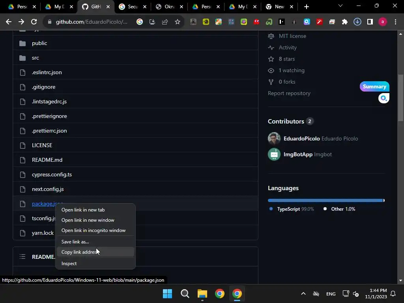This screenshot has height=303, width=404.
Task: Choose Open link in new window
Action: (95, 220)
